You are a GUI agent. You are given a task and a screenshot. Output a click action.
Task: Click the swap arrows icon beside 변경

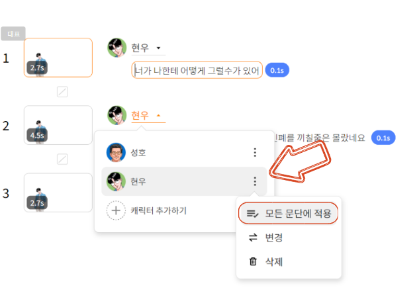253,238
